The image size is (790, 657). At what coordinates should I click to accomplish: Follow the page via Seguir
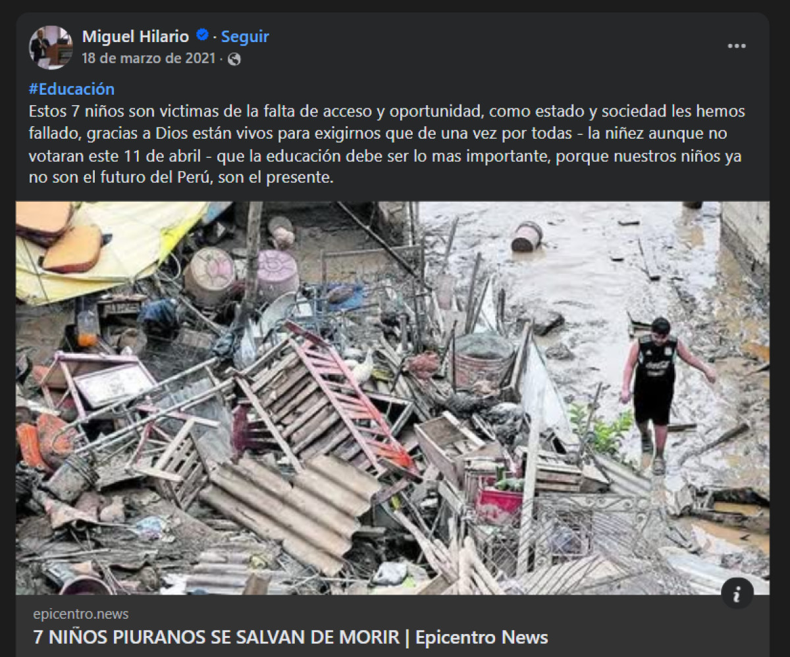pyautogui.click(x=245, y=36)
